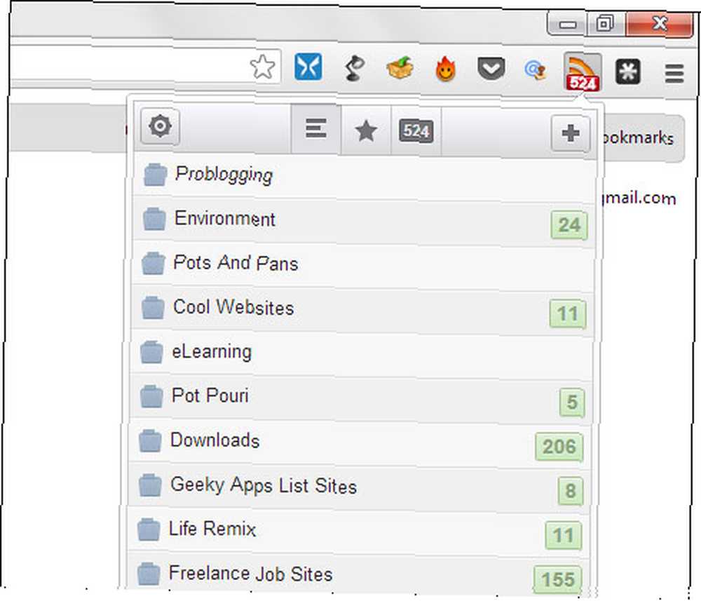
Task: Click the folder icon beside Geeky Apps List Sites
Action: point(150,485)
